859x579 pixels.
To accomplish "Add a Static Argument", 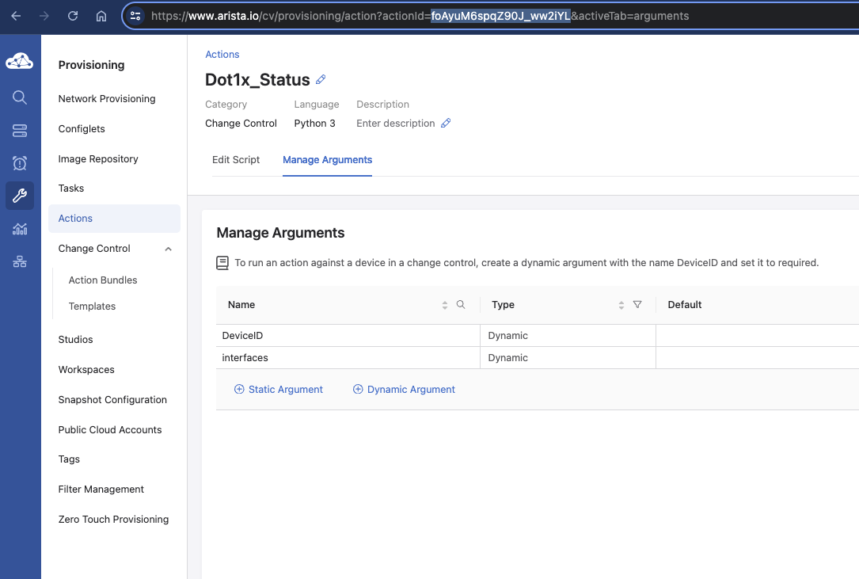I will [279, 389].
